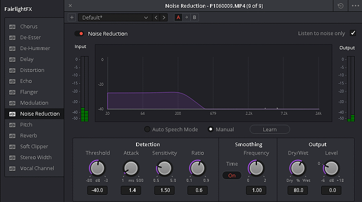The width and height of the screenshot is (362, 202).
Task: Click the Pitch effect icon
Action: click(12, 125)
